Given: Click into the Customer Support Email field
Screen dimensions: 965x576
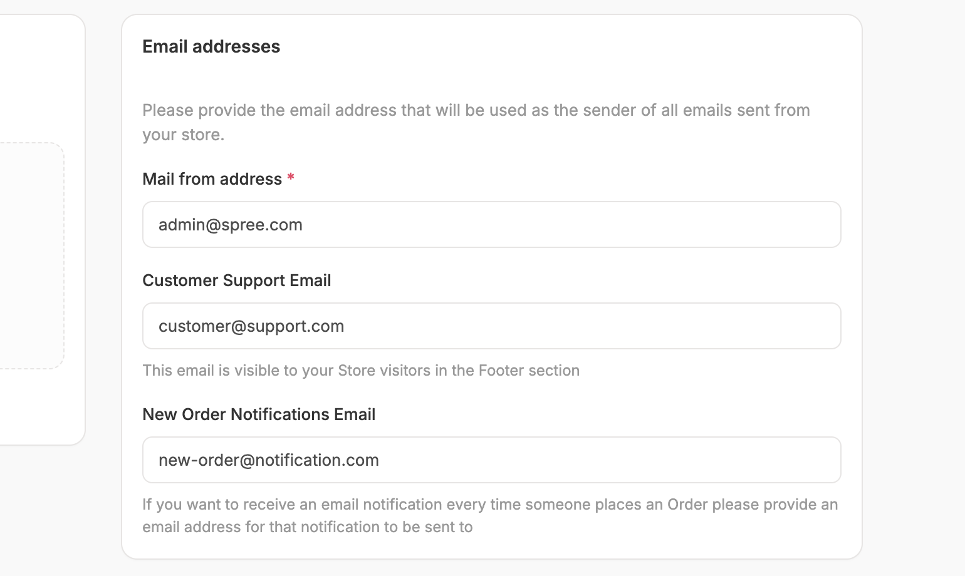Looking at the screenshot, I should coord(491,326).
